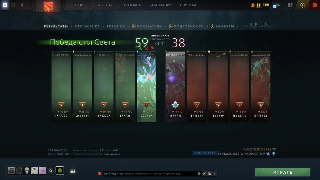Click the red power quit icon
The width and height of the screenshot is (320, 180).
point(315,5)
